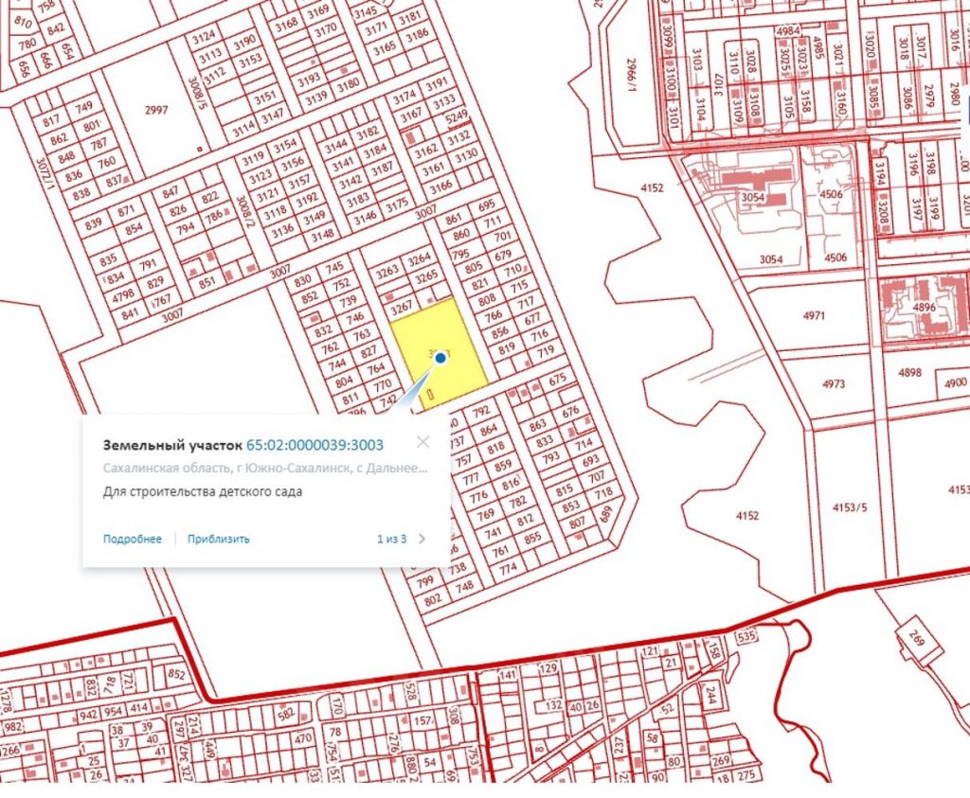The height and width of the screenshot is (798, 970).
Task: Select parcel labeled 535
Action: click(746, 635)
